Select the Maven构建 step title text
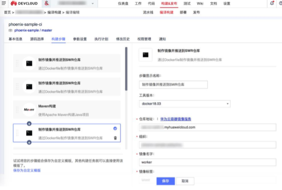The image size is (282, 190). (47, 106)
